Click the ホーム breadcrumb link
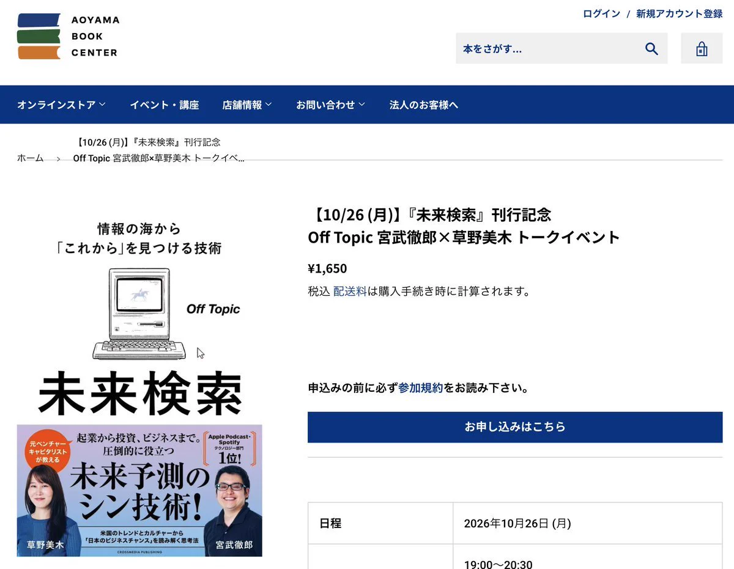Image resolution: width=734 pixels, height=569 pixels. point(31,158)
